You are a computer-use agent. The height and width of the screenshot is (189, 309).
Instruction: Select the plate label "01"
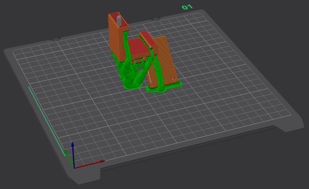[186, 7]
